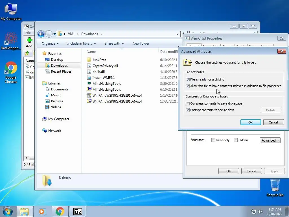Click the network tray icon

click(254, 211)
